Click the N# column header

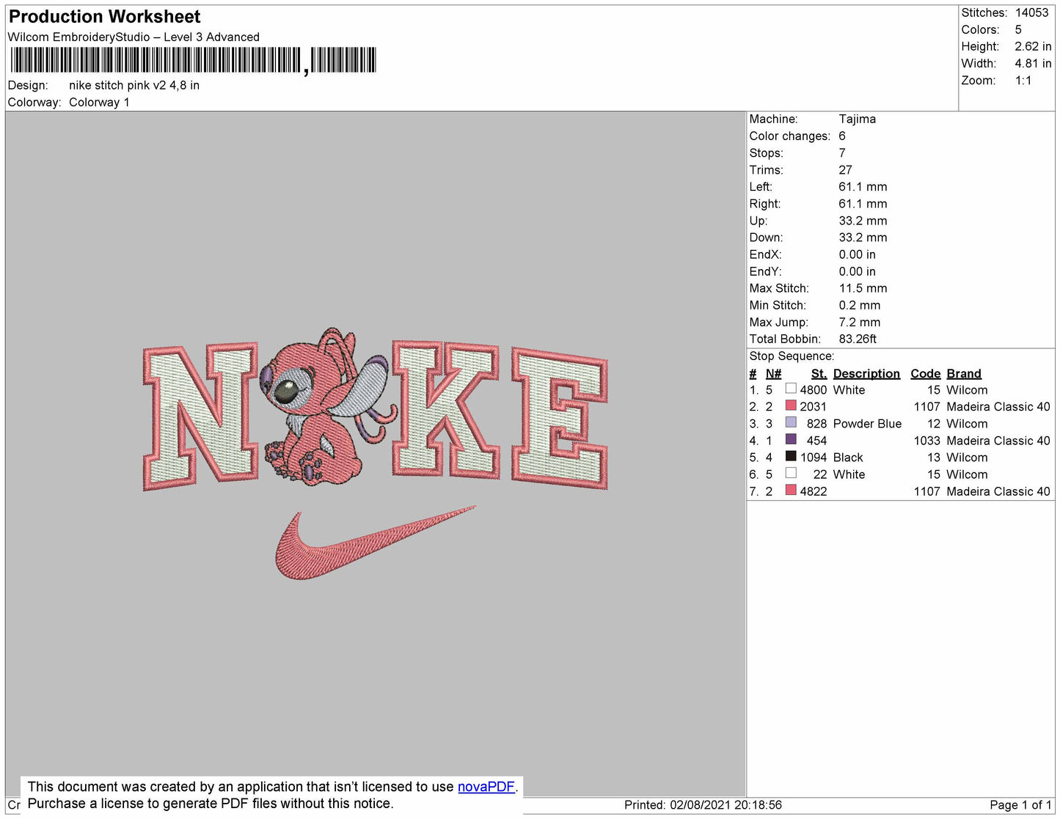[x=773, y=373]
